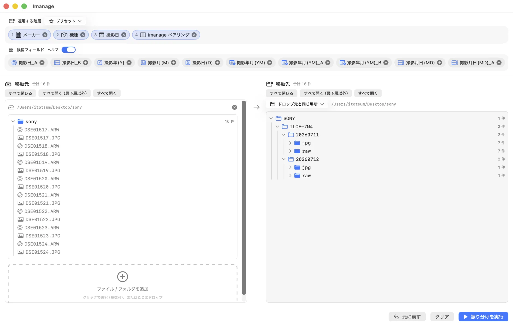Select the calendar icon on 撮影日 chip
Viewport: 513px width, 326px height.
pos(102,35)
